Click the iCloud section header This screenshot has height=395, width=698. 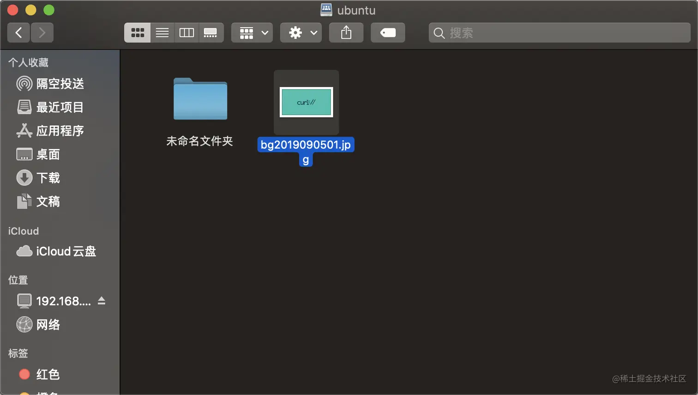tap(24, 231)
